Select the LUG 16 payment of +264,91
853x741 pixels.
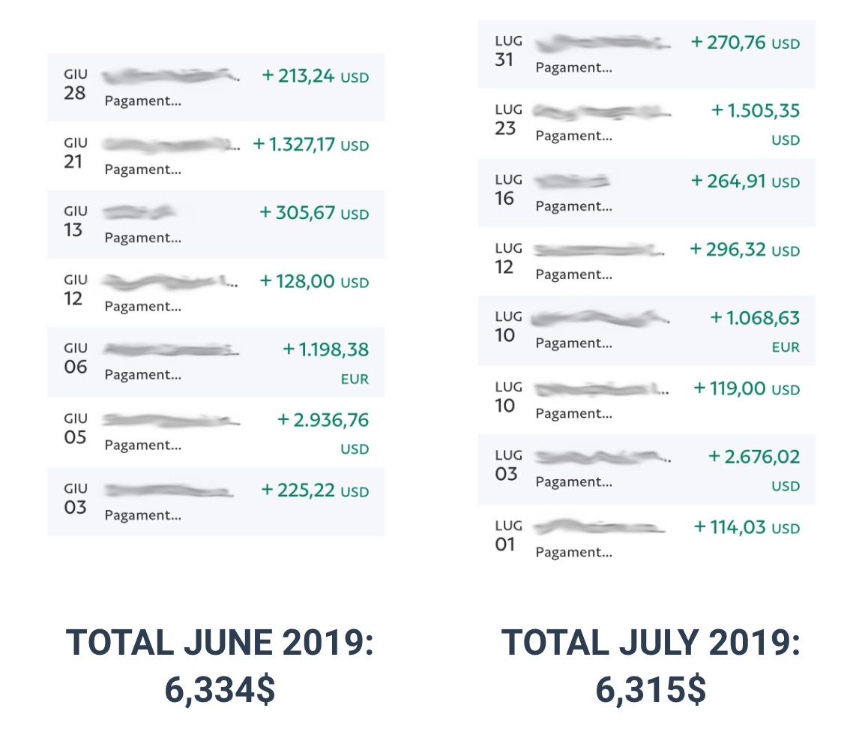click(x=647, y=192)
